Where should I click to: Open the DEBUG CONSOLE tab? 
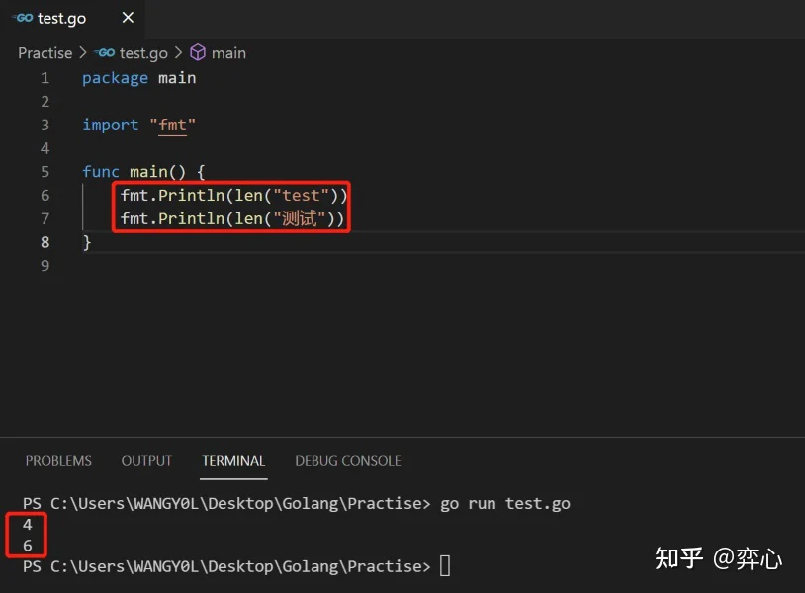(x=348, y=461)
